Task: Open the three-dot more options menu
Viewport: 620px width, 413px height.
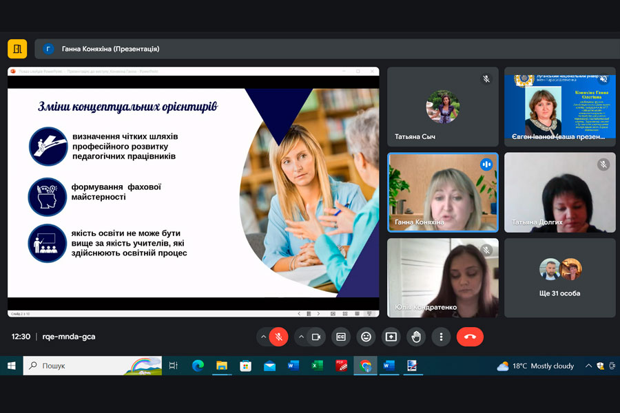Action: pos(441,337)
